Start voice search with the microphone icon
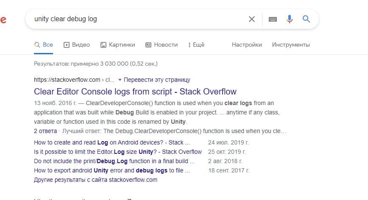Viewport: 368px width, 200px height. pyautogui.click(x=290, y=19)
